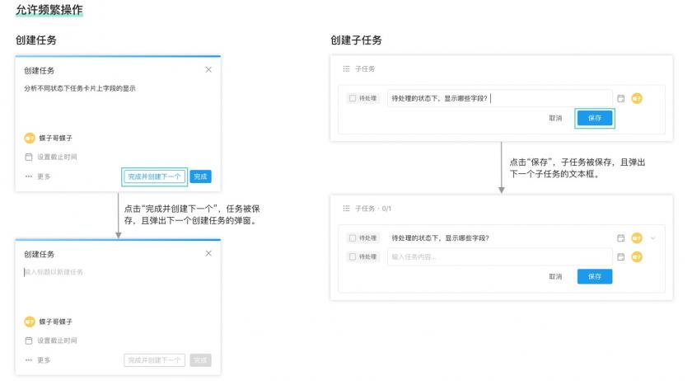Viewport: 692px width, 381px height.
Task: Click avatar next to the editing subtask field
Action: [x=637, y=98]
